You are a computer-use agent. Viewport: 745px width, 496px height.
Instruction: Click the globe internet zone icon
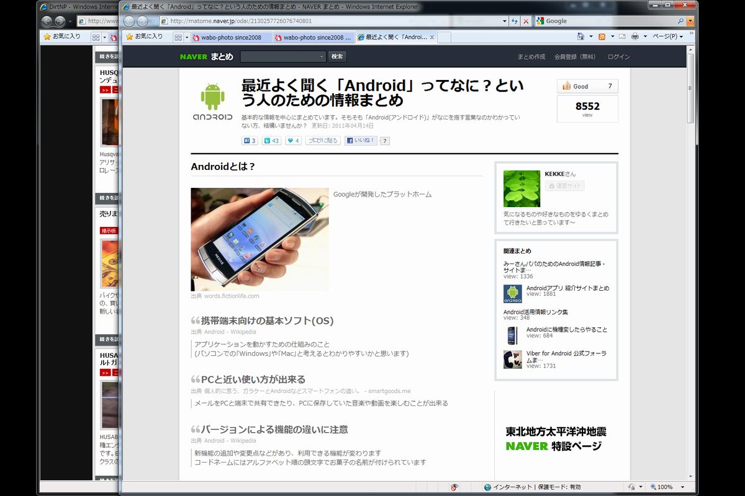click(487, 487)
